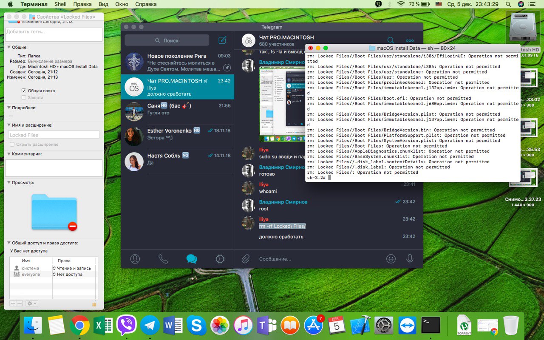Collapse Общий доступ и права доступа

pyautogui.click(x=8, y=243)
